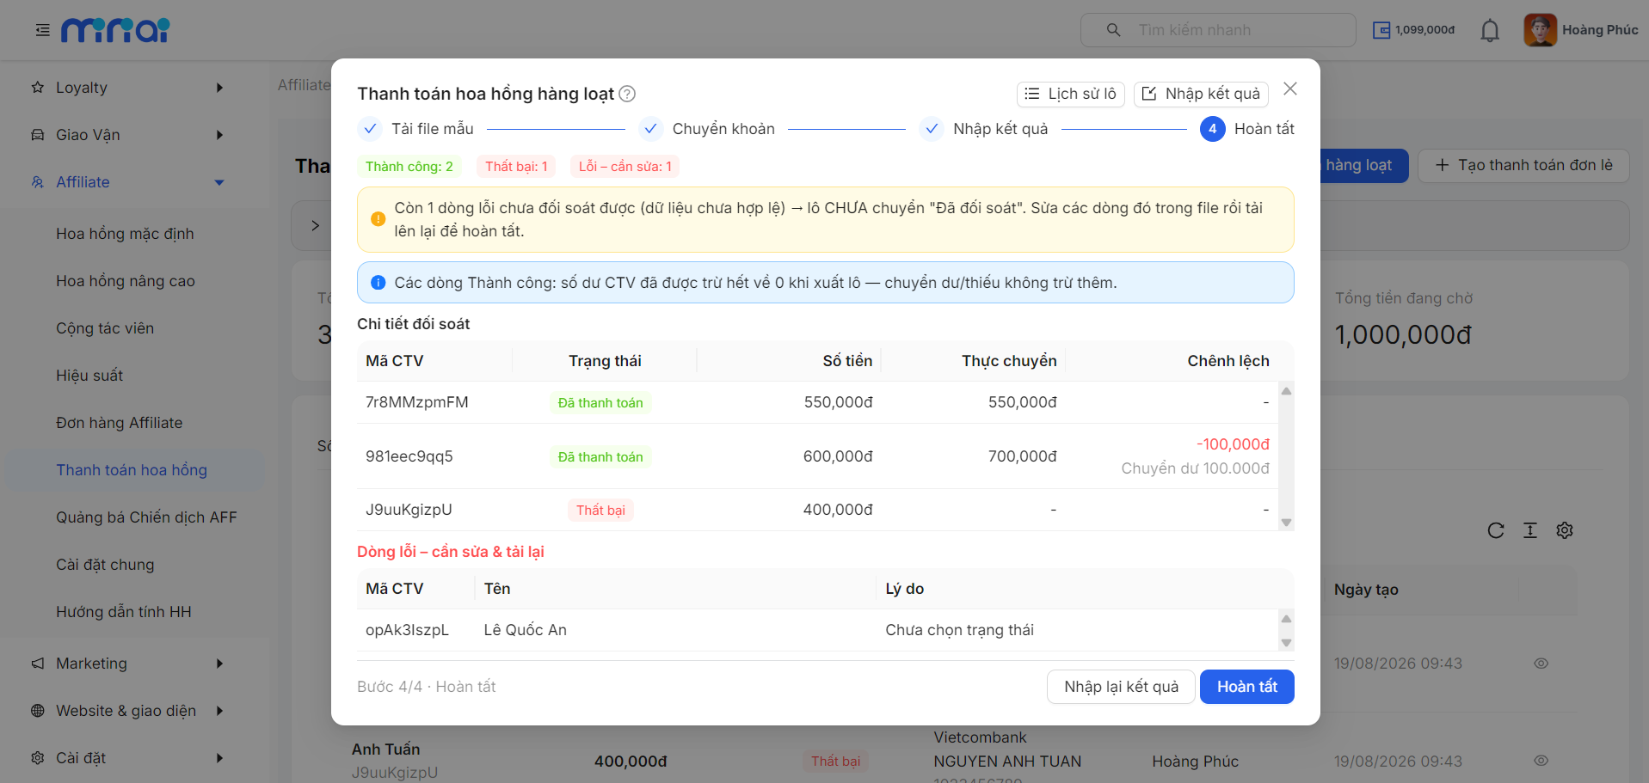The image size is (1649, 783).
Task: Close the Thanh toán hoa hồng dialog
Action: pyautogui.click(x=1289, y=89)
